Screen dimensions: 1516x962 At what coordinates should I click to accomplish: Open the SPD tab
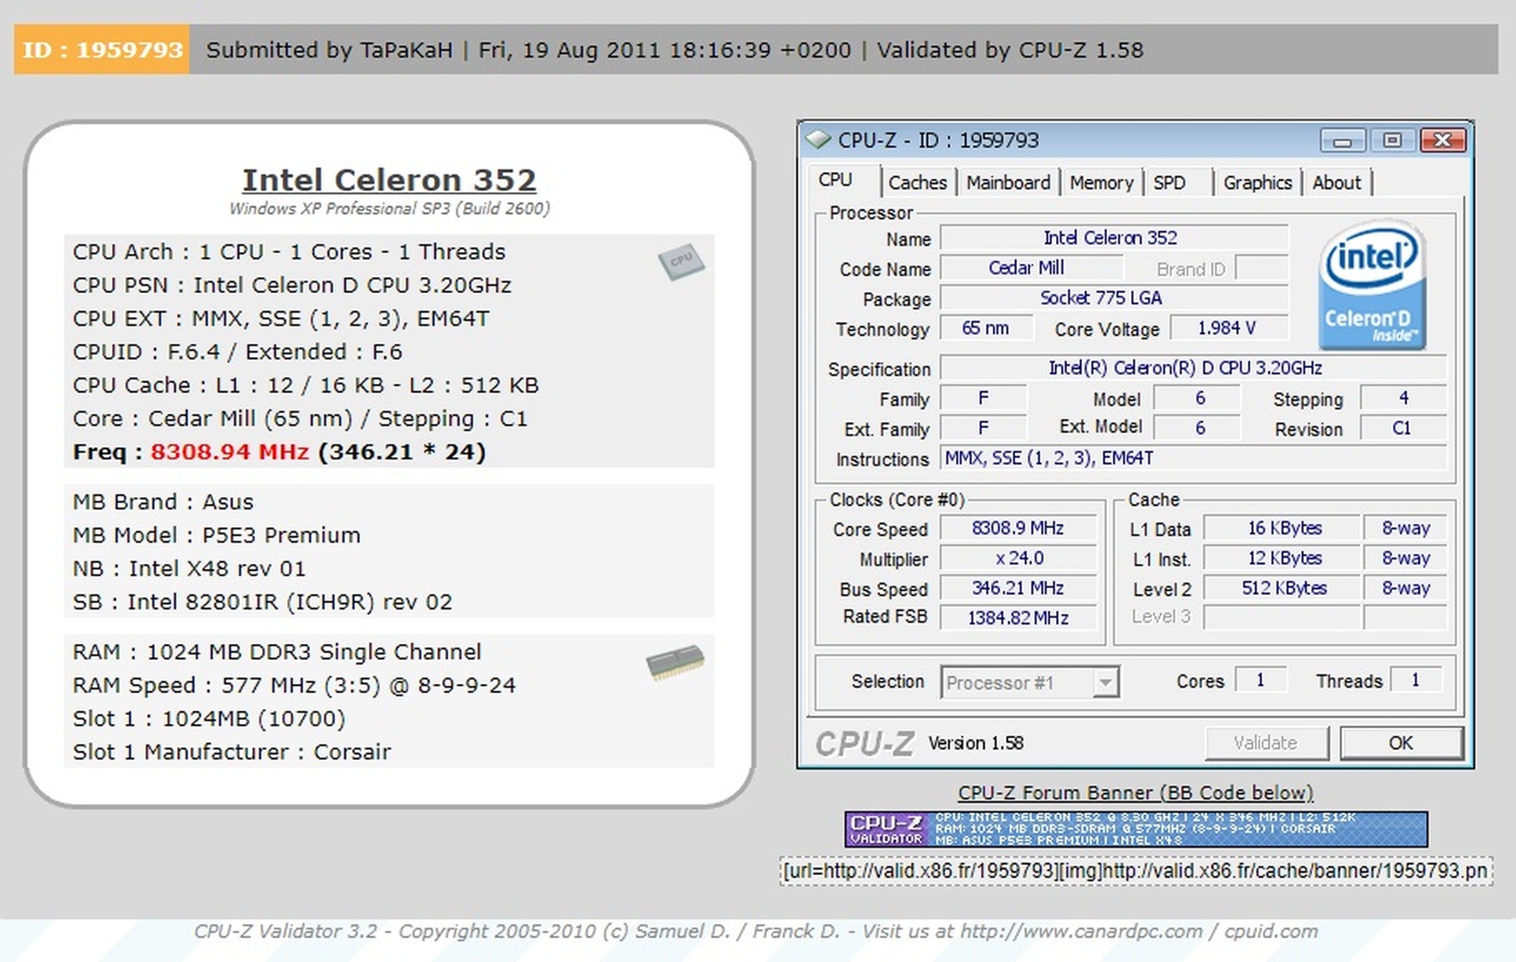(1169, 183)
